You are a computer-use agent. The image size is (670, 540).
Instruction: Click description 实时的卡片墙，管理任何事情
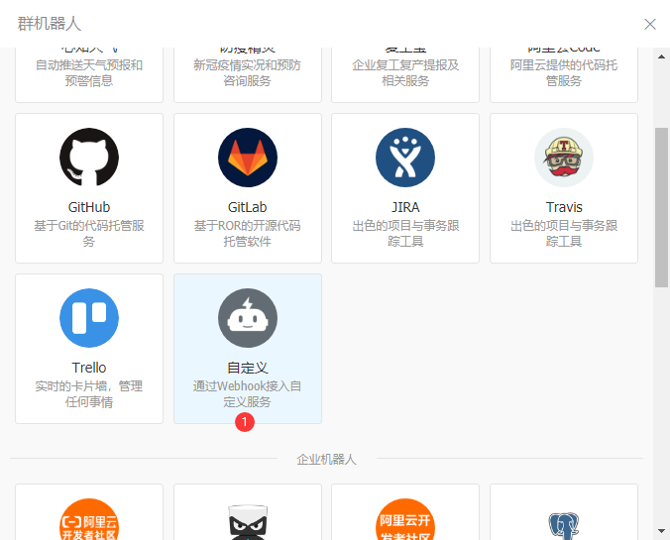(x=89, y=394)
